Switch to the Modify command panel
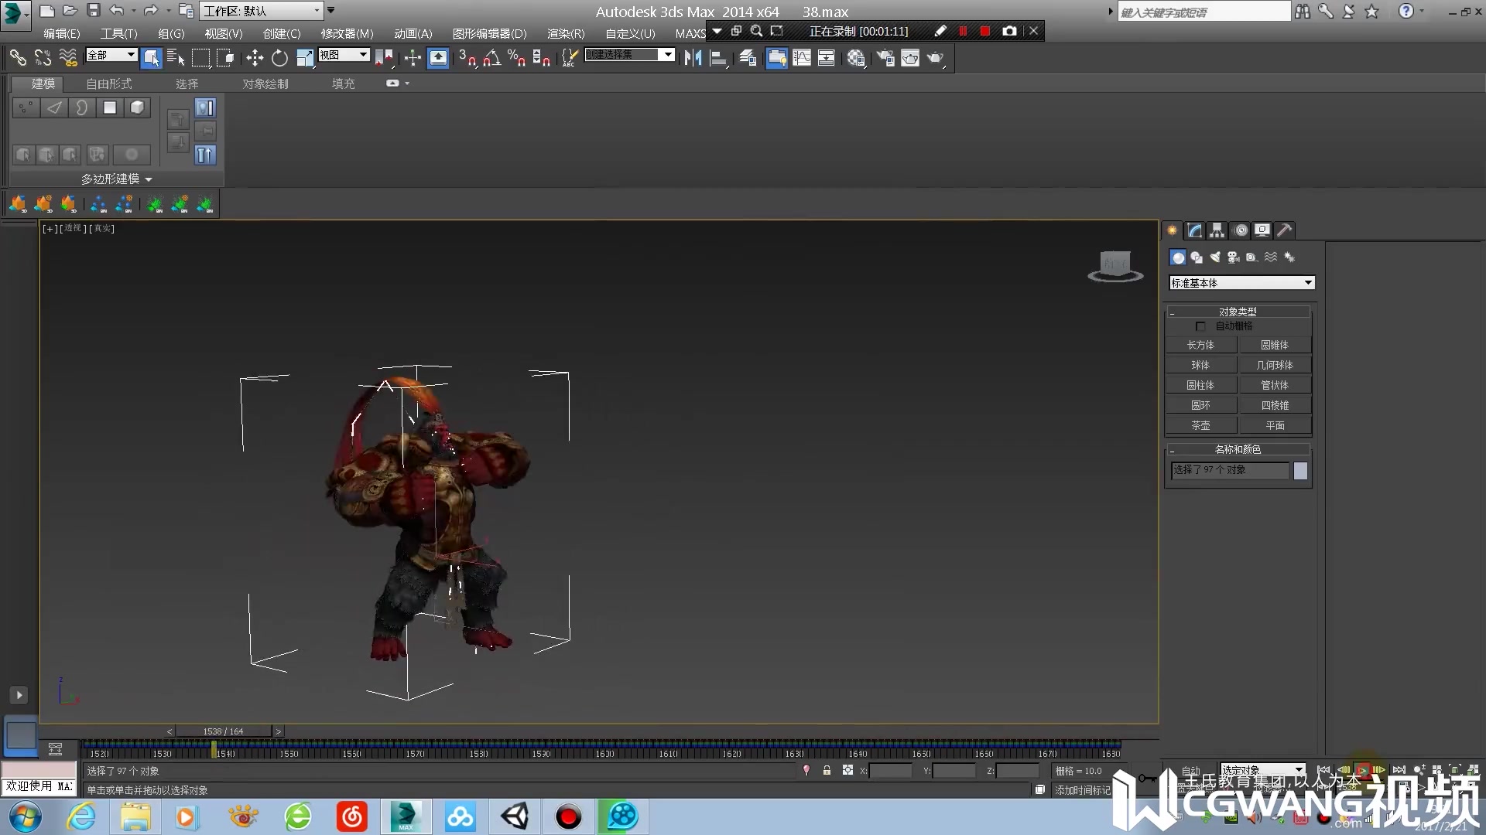 tap(1193, 230)
